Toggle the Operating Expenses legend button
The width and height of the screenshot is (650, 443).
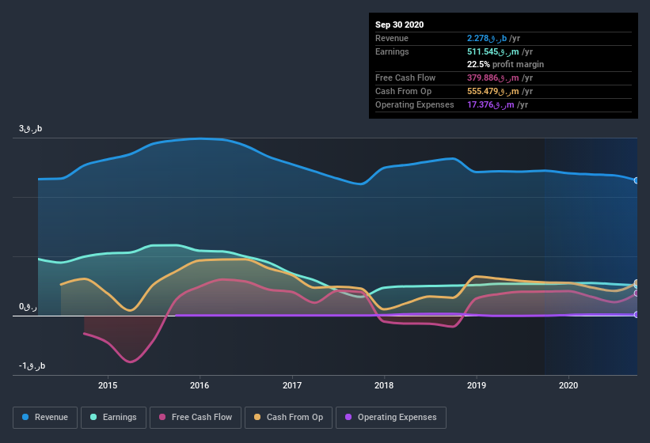(391, 418)
